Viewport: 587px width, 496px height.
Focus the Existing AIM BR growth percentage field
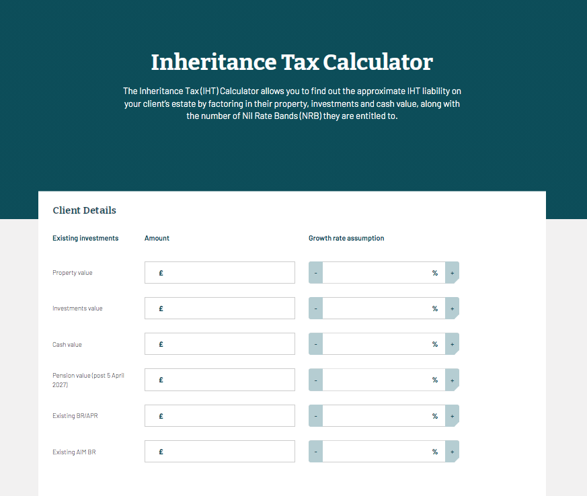point(377,452)
